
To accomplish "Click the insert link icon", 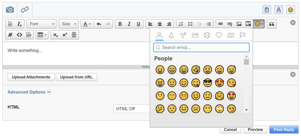I will [x=220, y=24].
